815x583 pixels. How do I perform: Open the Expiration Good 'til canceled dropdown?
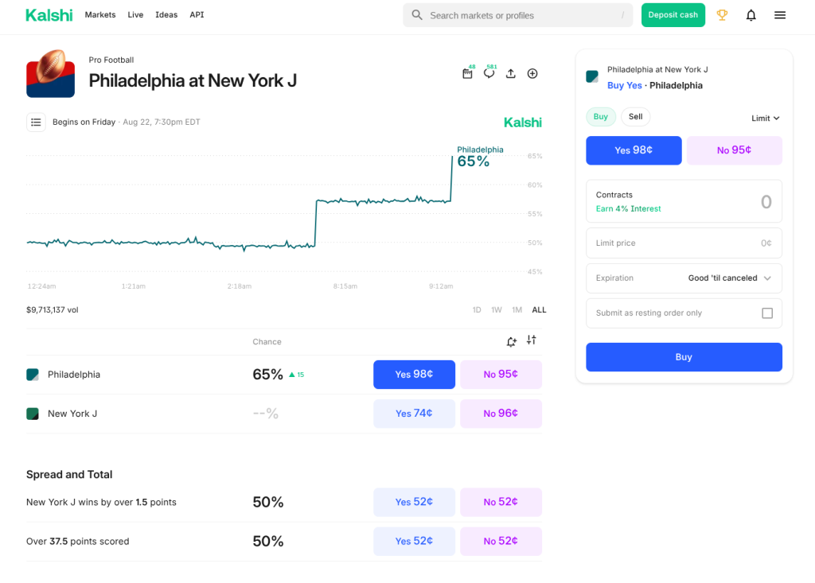pyautogui.click(x=684, y=278)
